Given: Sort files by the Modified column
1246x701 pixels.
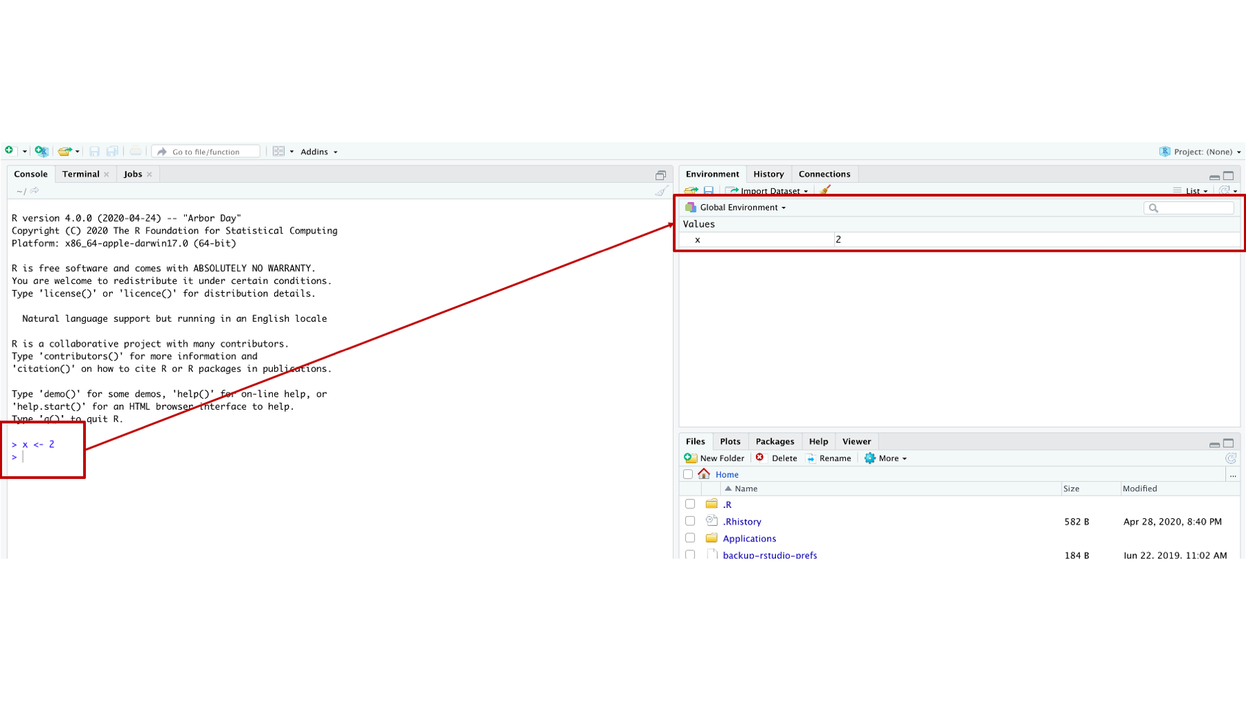Looking at the screenshot, I should [x=1140, y=489].
